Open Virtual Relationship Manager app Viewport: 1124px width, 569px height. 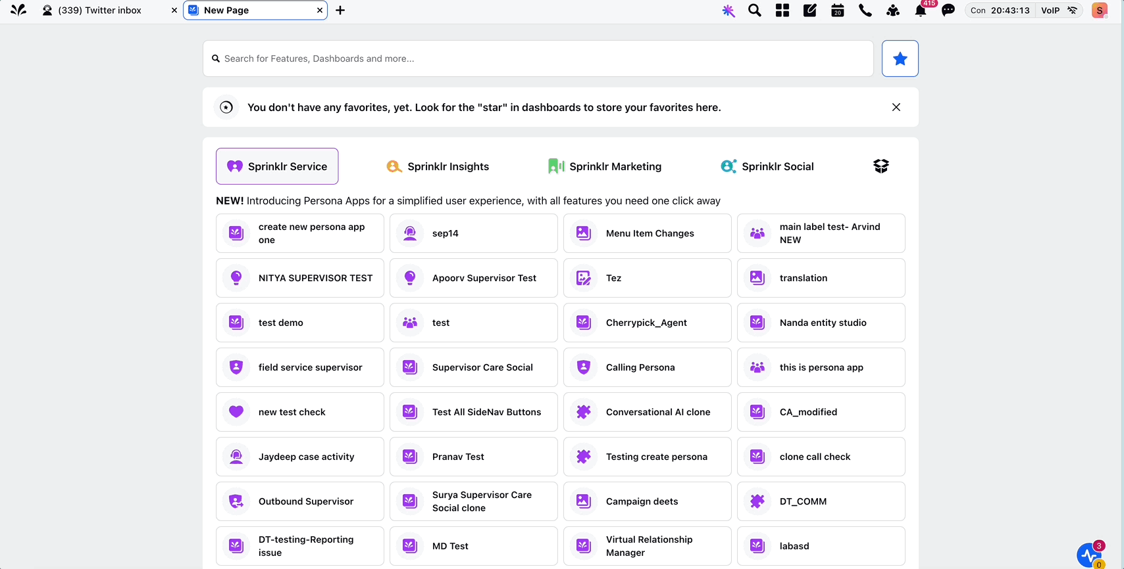647,546
